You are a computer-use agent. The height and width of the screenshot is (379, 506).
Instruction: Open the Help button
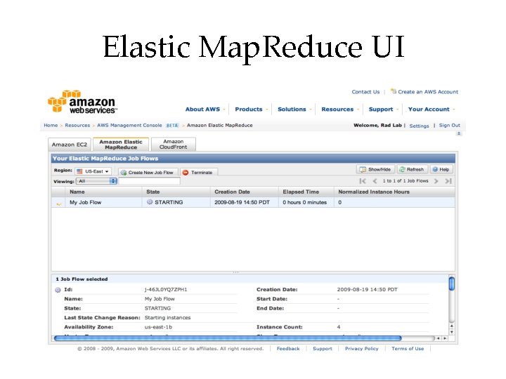(x=441, y=169)
